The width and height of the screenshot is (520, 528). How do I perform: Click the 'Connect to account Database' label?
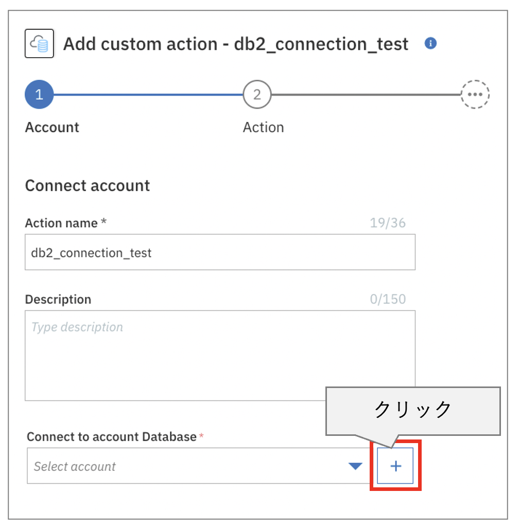point(112,437)
